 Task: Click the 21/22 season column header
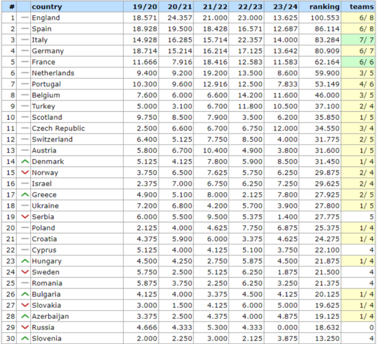pos(211,6)
